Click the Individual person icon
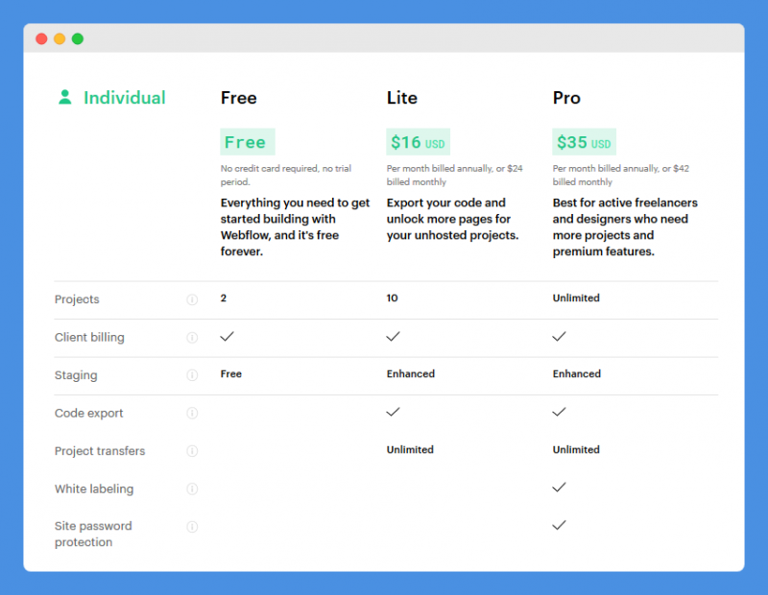 tap(64, 97)
